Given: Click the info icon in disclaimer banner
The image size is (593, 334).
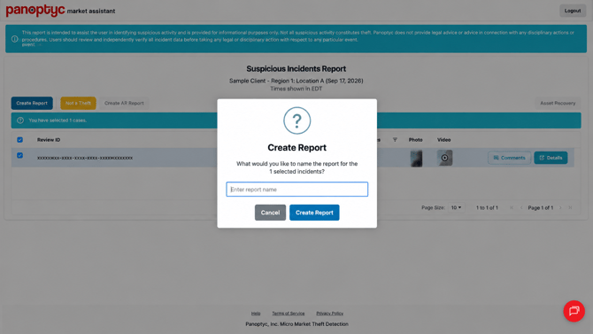Looking at the screenshot, I should point(15,39).
